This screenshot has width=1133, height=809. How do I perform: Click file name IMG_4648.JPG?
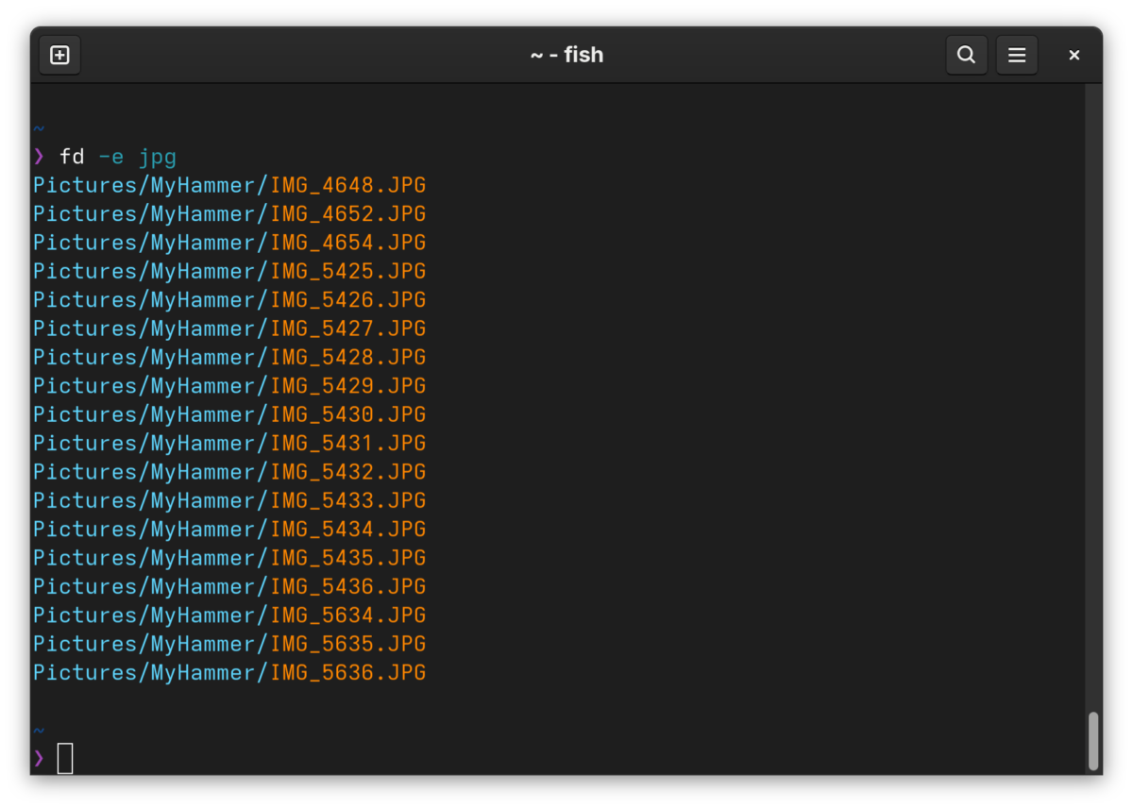348,185
